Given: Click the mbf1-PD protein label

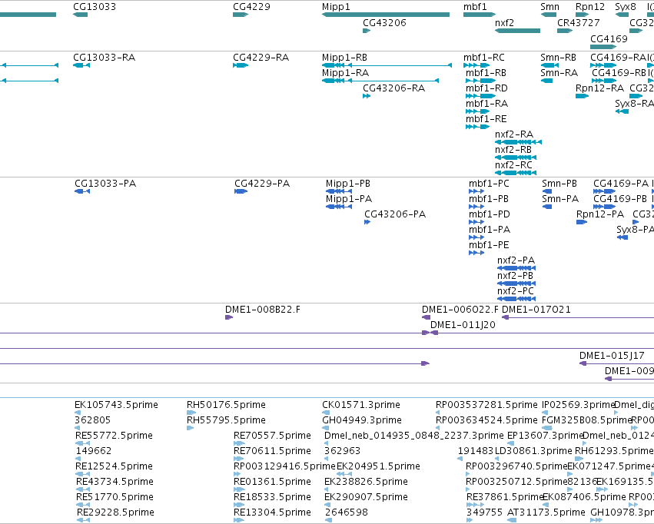Looking at the screenshot, I should tap(490, 214).
